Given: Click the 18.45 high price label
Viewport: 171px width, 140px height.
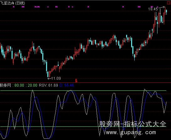Looking at the screenshot, I should [153, 9].
